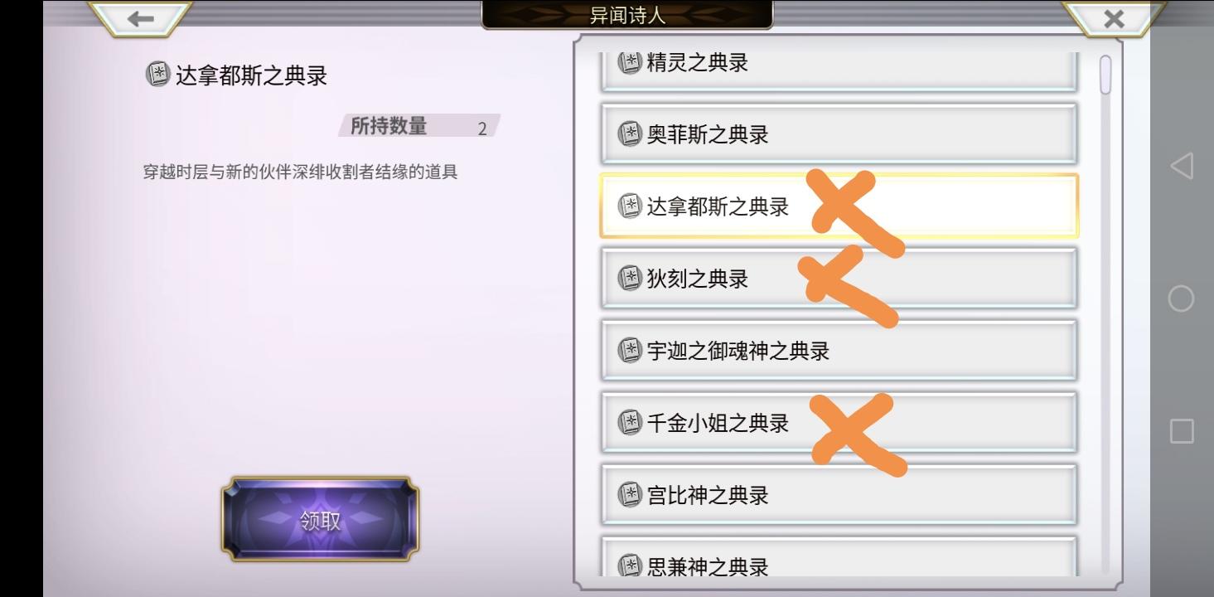Tap book icon beside 奥菲斯之典录
1214x597 pixels.
(631, 133)
